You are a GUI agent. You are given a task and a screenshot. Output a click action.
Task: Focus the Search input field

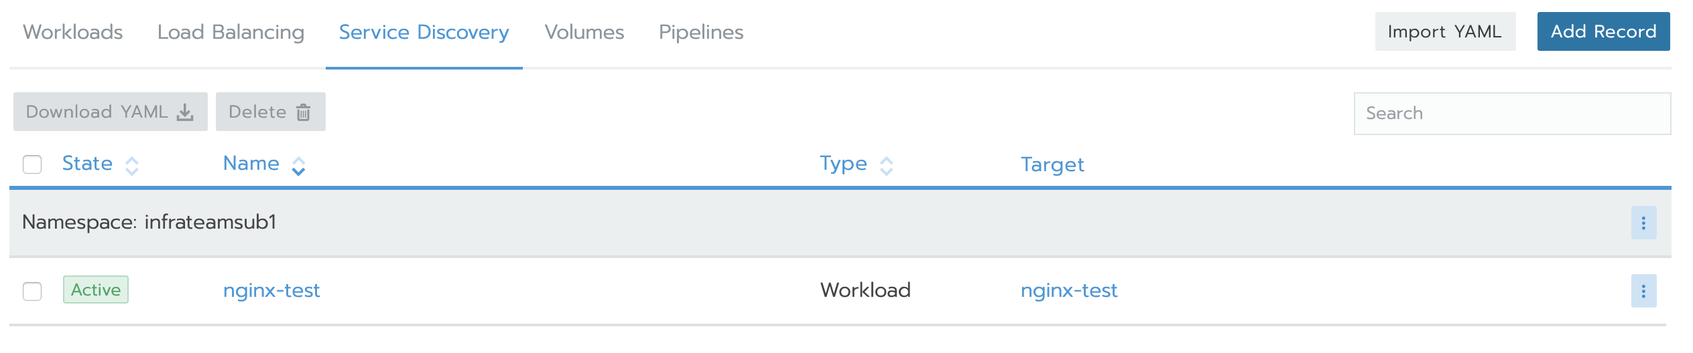1511,114
